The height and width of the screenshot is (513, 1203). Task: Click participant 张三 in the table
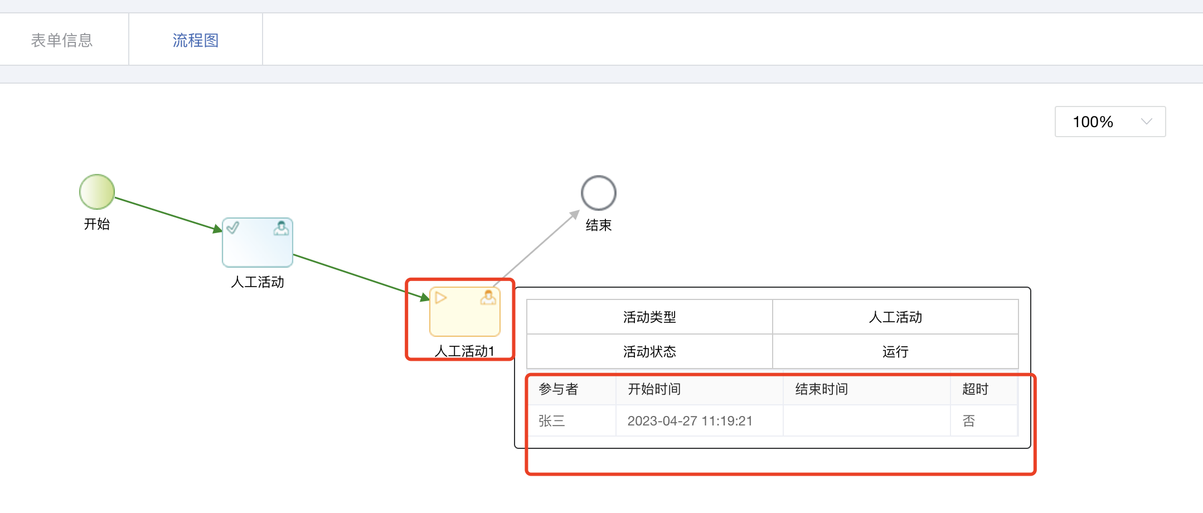click(x=552, y=421)
